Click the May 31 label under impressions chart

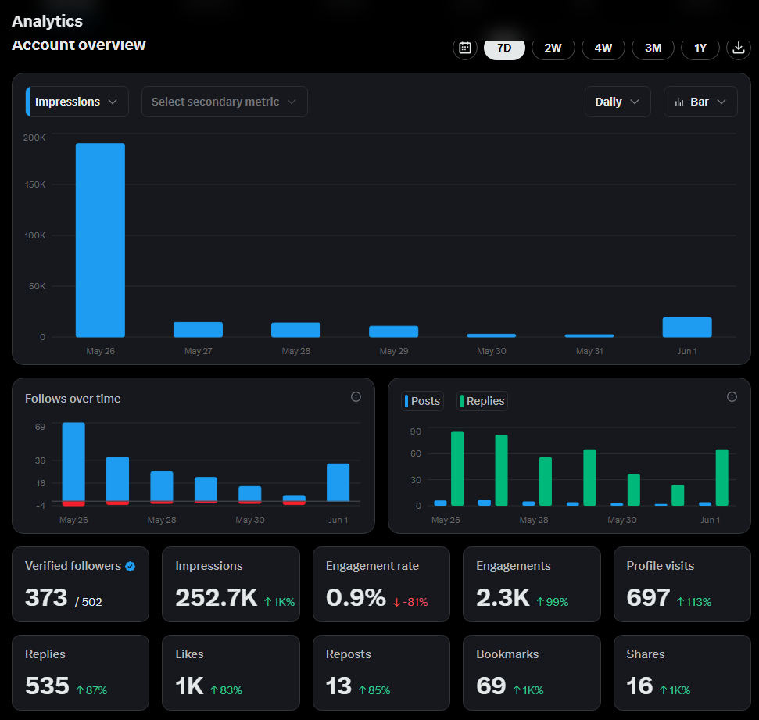click(589, 351)
